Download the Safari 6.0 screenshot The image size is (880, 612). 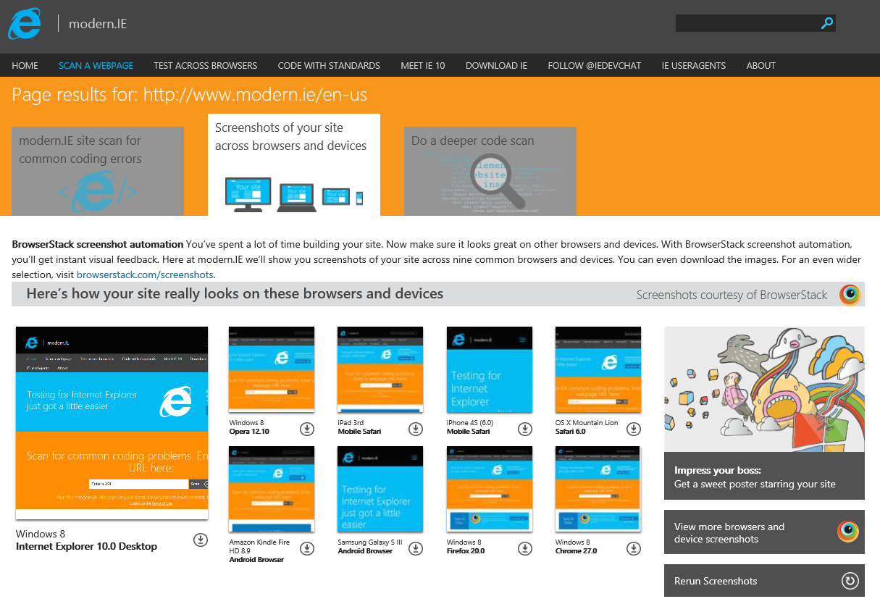click(634, 429)
